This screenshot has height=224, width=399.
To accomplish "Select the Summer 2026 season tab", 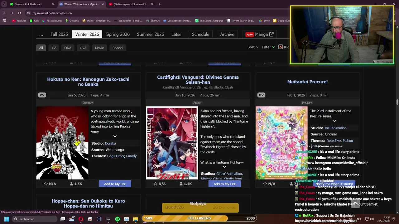I will point(150,34).
